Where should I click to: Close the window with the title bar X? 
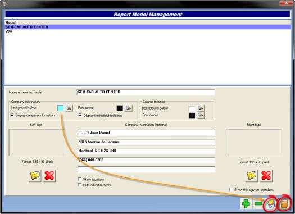(286, 3)
